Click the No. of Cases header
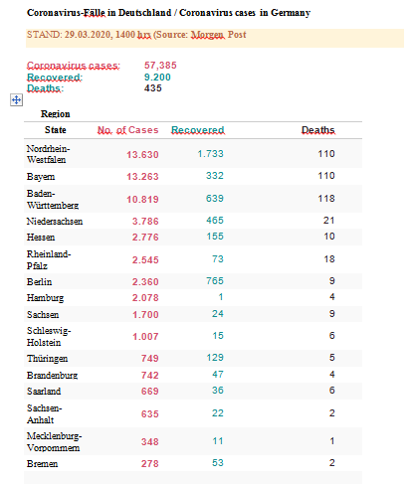 [x=127, y=130]
